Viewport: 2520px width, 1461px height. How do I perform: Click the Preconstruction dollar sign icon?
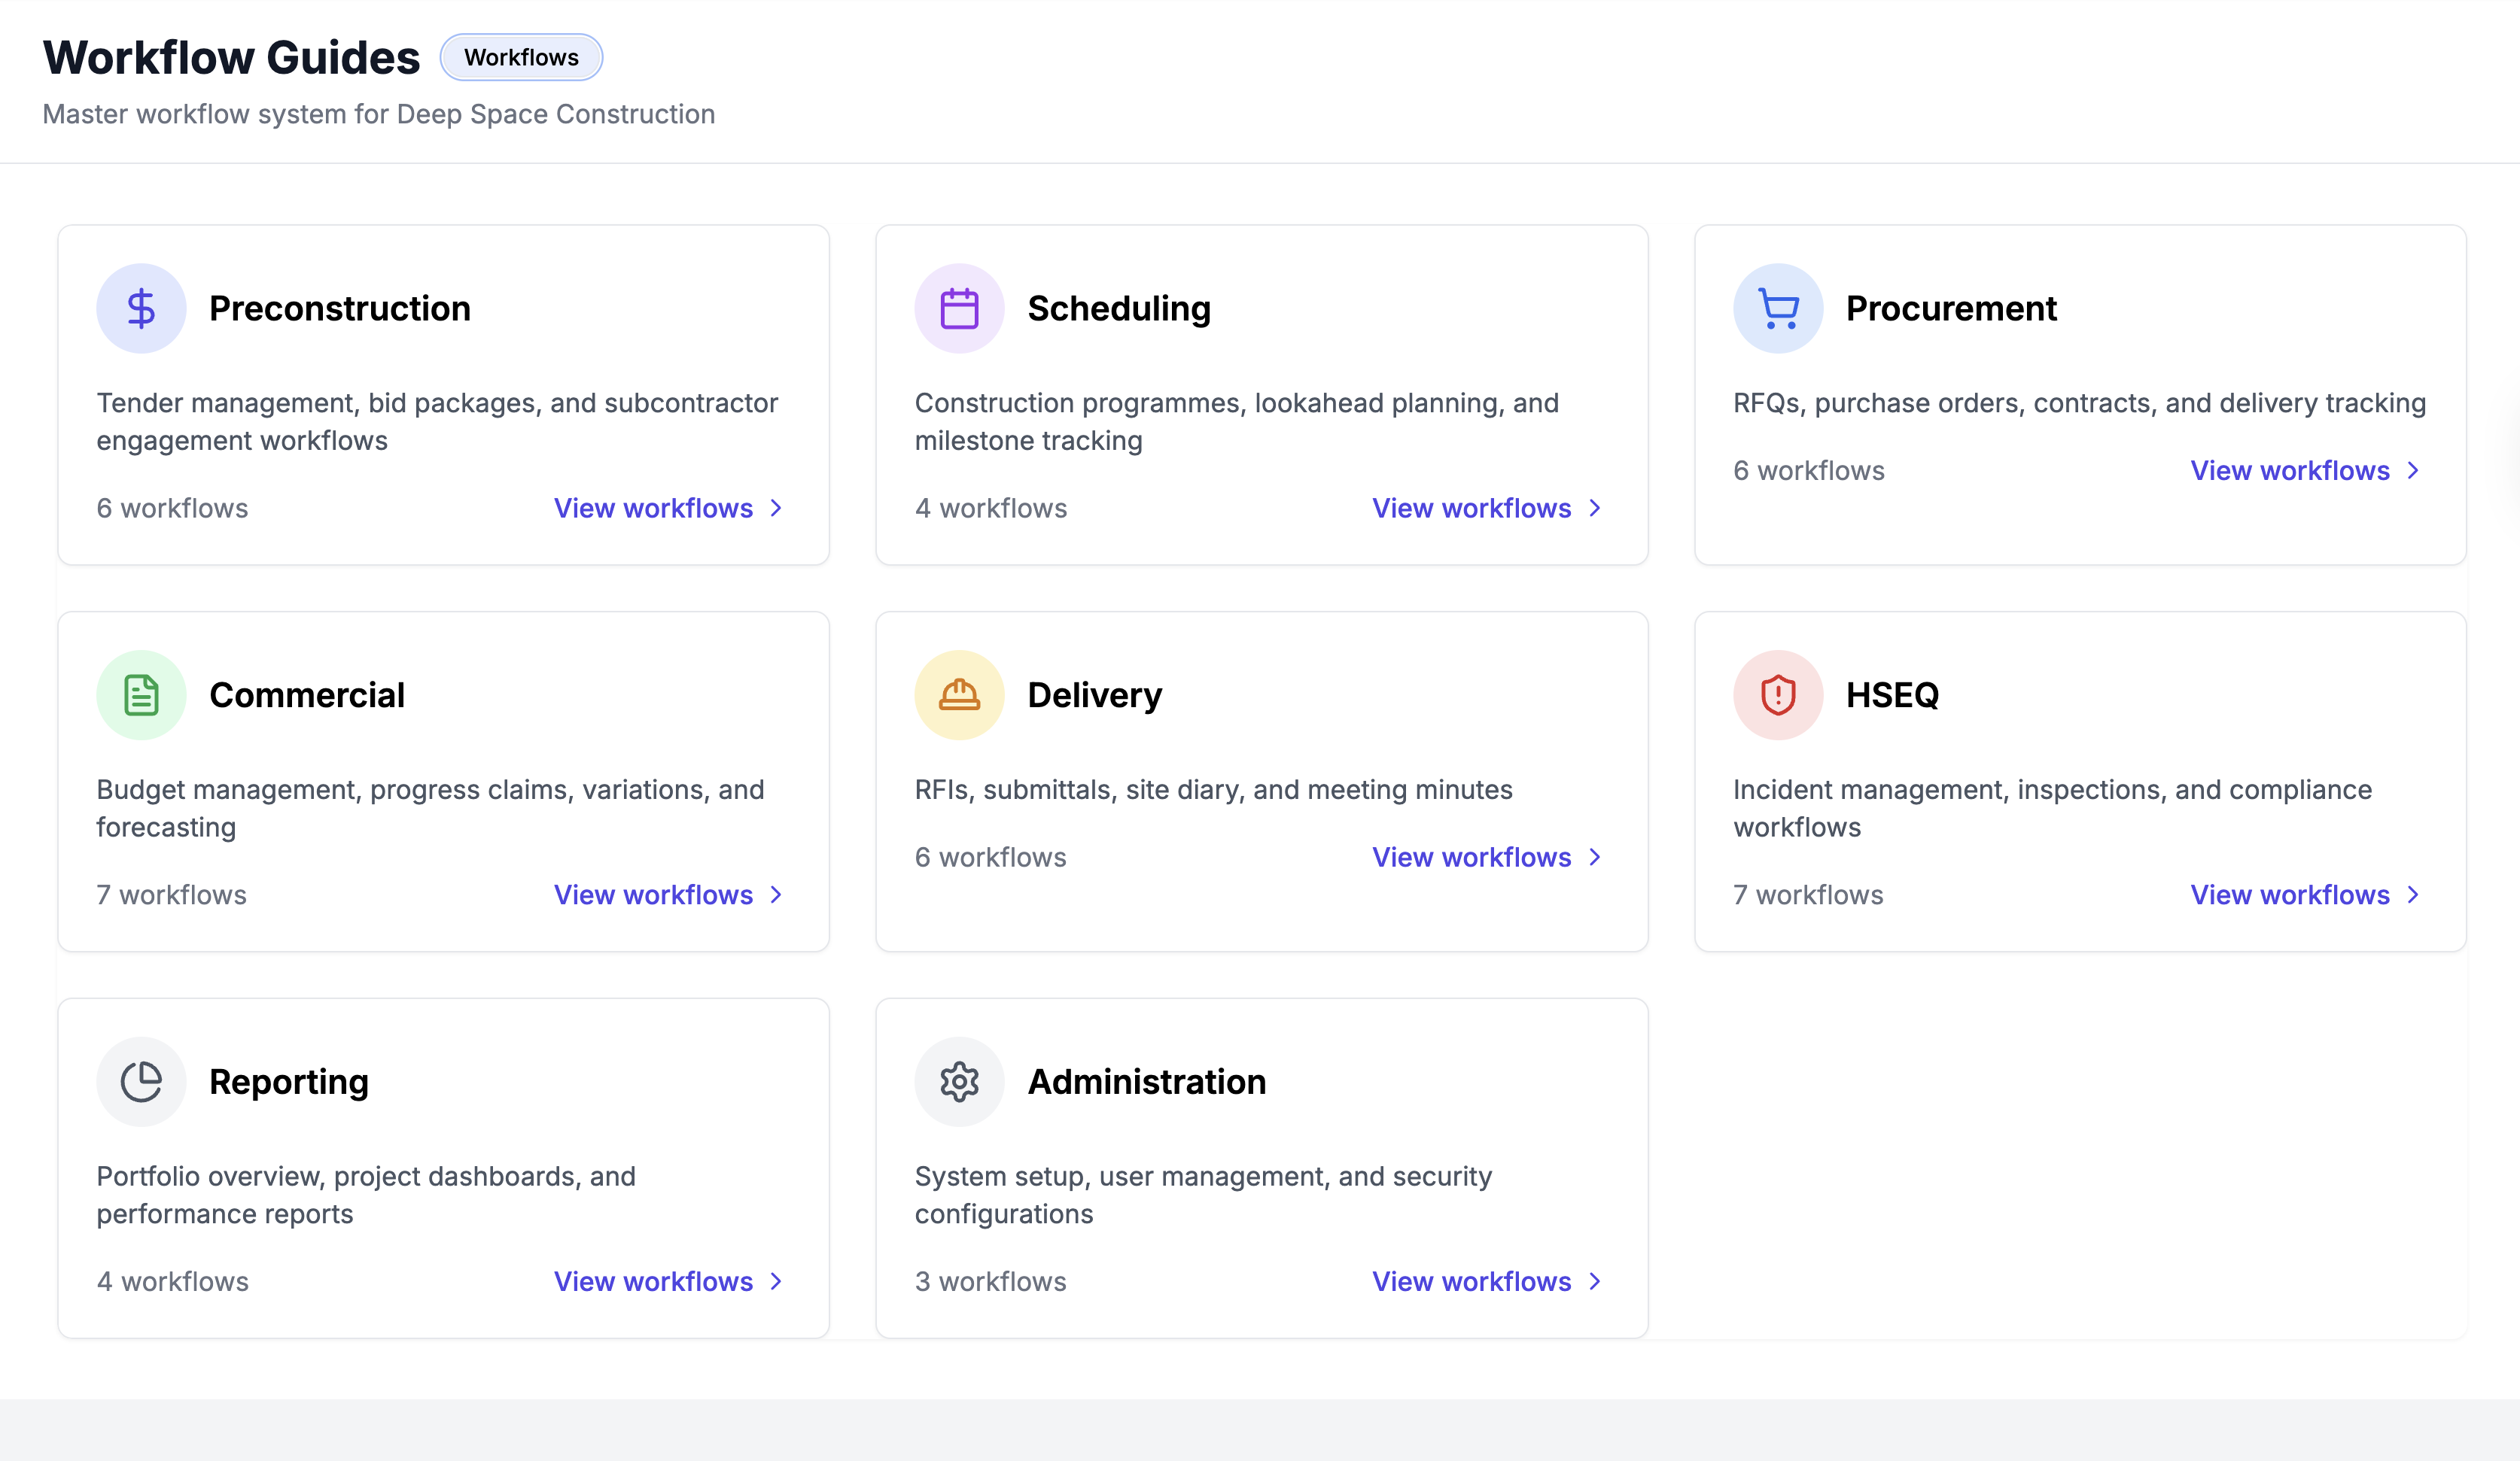coord(141,308)
